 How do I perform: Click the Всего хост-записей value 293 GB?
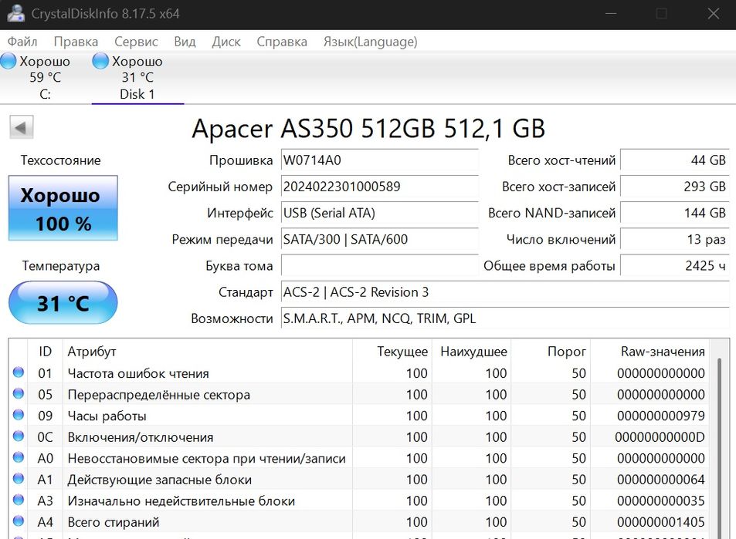click(674, 187)
